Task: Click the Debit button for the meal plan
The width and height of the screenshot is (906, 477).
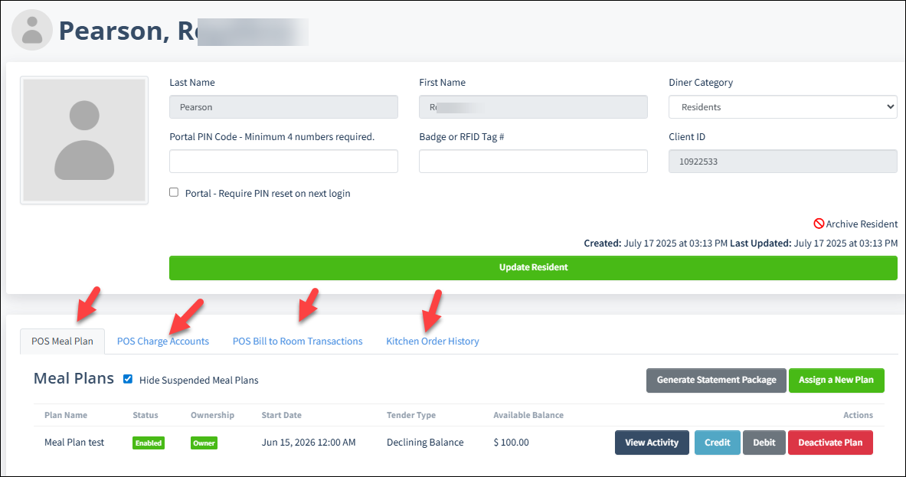Action: [x=764, y=443]
